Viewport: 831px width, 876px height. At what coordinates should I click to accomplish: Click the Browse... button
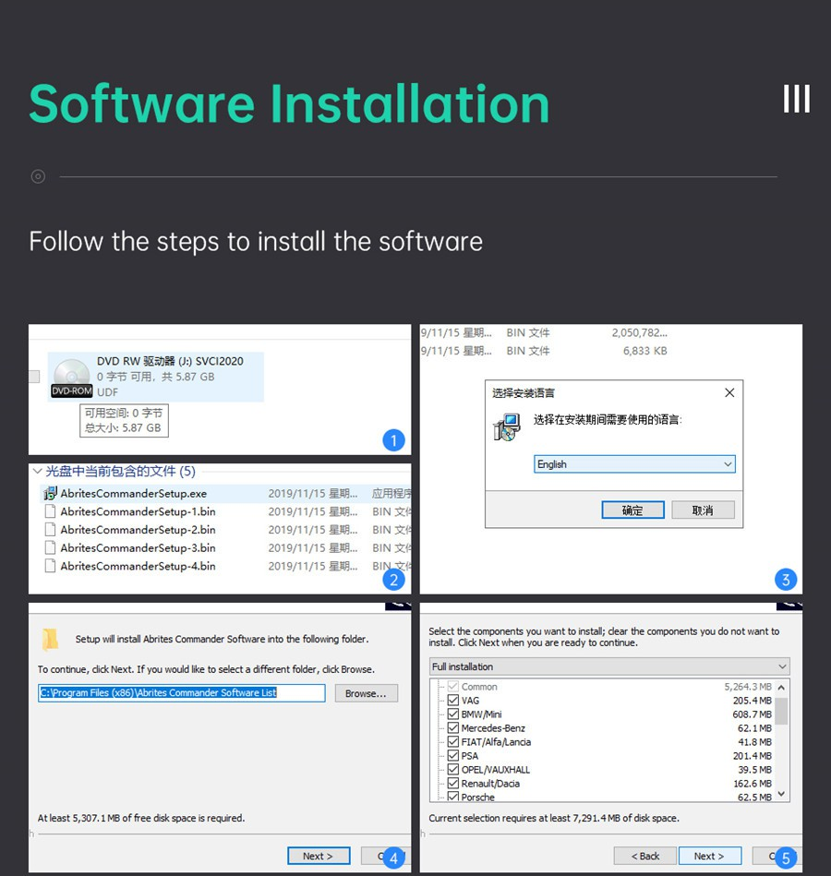coord(366,693)
